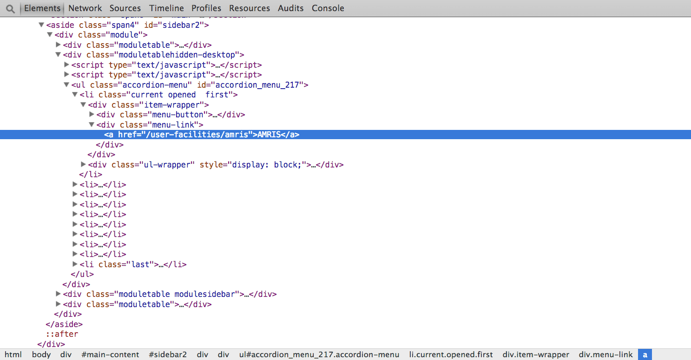The width and height of the screenshot is (691, 360).
Task: Collapse the aside#sidebar2 node
Action: click(42, 25)
